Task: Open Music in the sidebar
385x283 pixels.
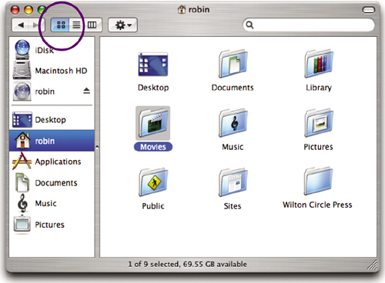Action: (x=52, y=204)
